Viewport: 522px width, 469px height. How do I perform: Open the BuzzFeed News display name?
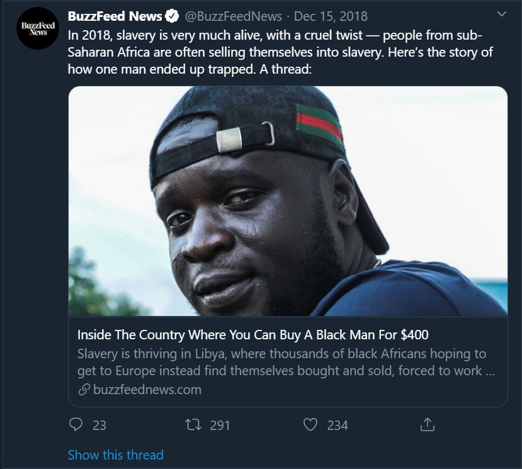pyautogui.click(x=115, y=16)
